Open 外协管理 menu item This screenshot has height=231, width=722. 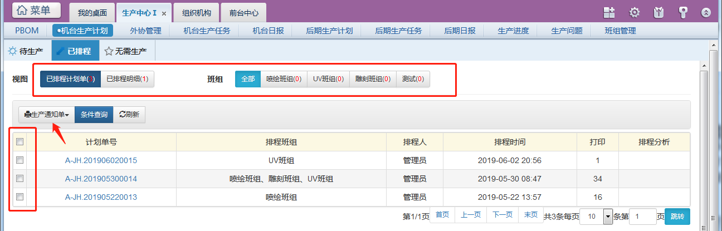pyautogui.click(x=145, y=31)
